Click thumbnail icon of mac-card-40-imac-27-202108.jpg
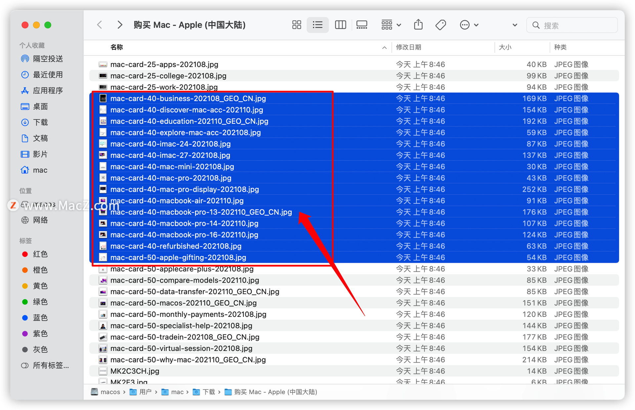This screenshot has height=410, width=635. click(103, 155)
